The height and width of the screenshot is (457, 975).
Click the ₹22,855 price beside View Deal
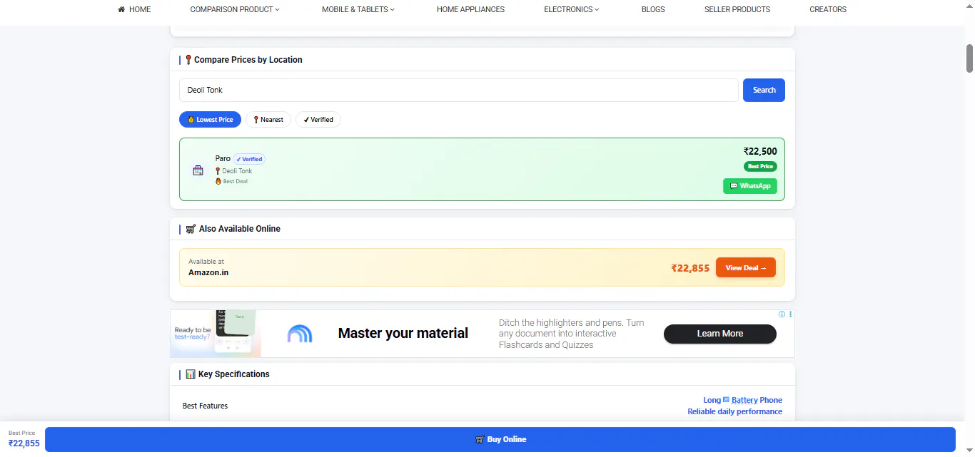690,268
